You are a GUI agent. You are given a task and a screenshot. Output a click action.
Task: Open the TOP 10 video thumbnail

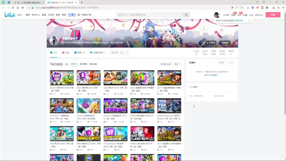click(x=62, y=78)
